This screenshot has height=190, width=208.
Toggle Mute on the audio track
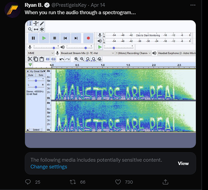point(31,75)
